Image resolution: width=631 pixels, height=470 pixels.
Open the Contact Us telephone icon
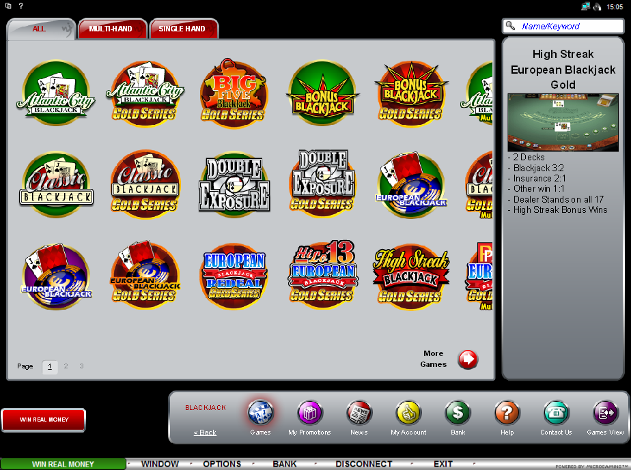click(x=556, y=413)
